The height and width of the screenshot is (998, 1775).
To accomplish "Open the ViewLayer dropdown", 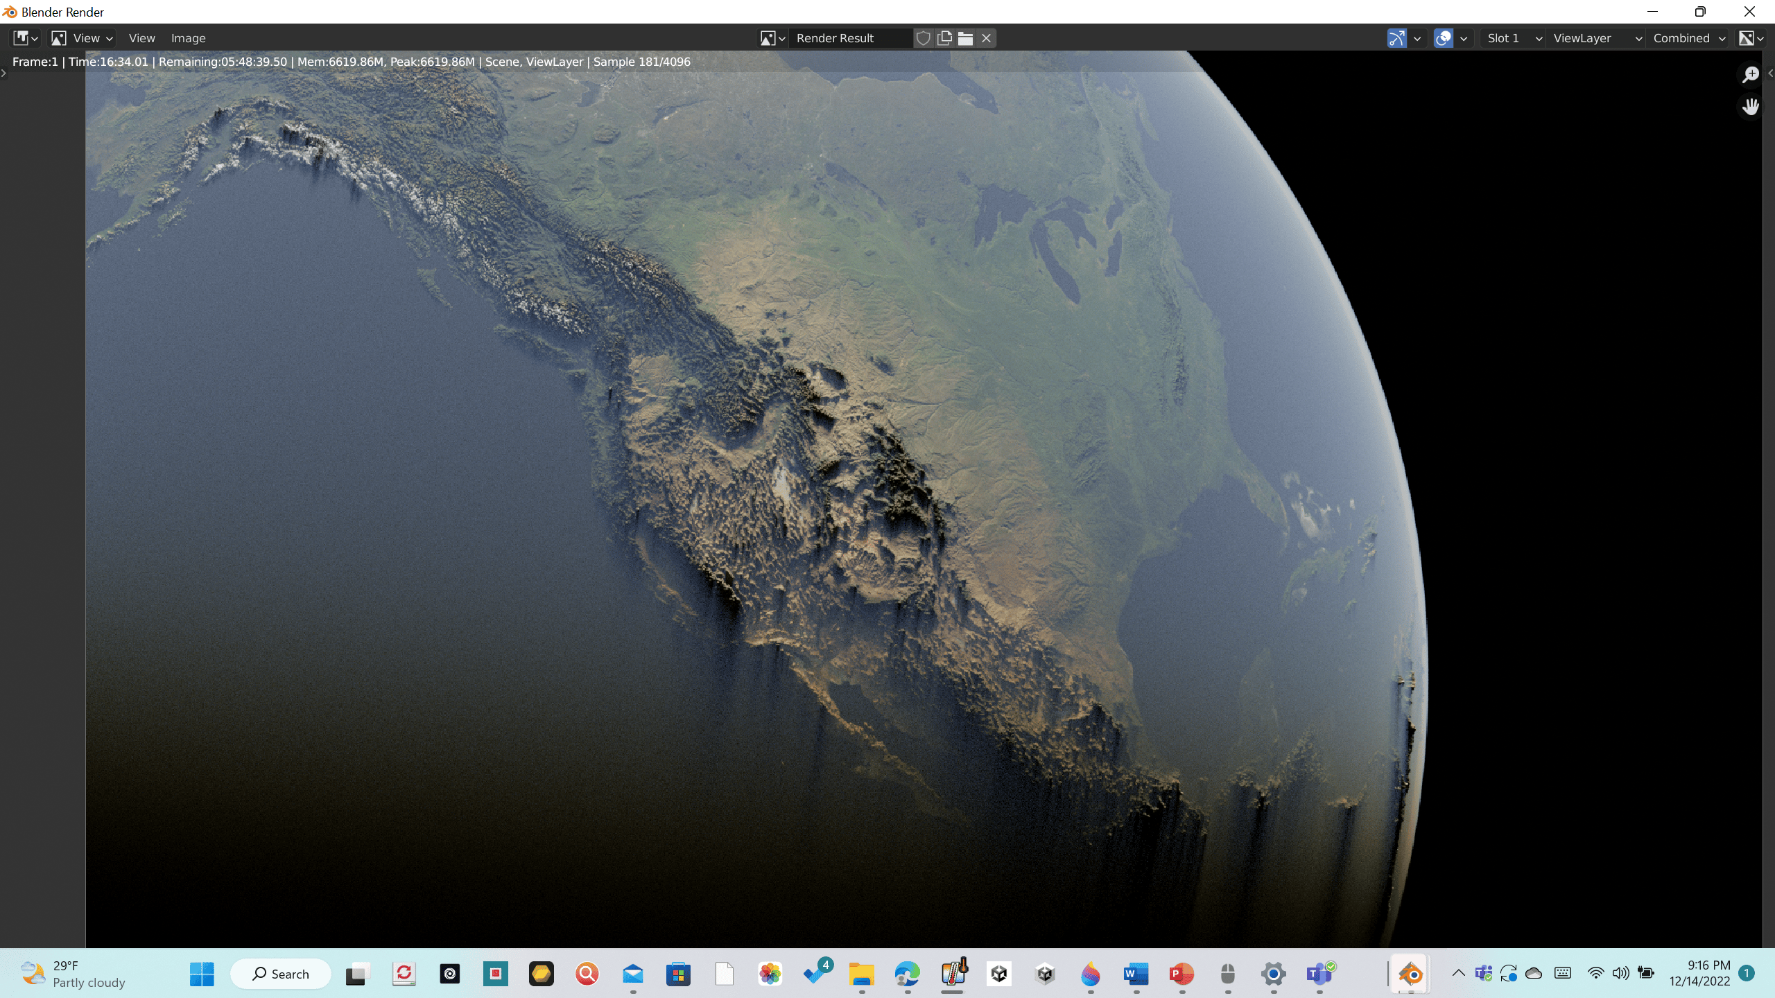I will point(1596,38).
